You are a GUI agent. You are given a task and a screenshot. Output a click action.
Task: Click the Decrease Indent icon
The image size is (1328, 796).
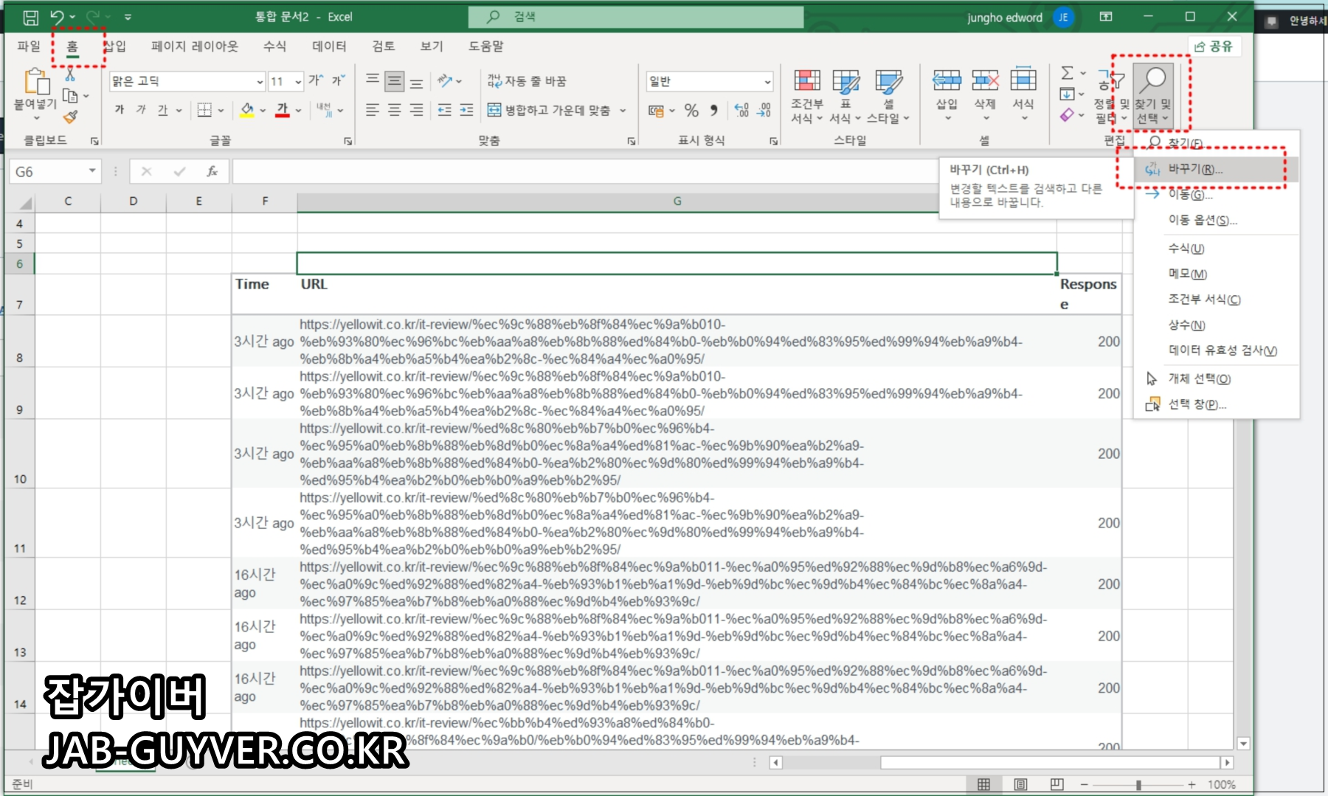pyautogui.click(x=444, y=110)
